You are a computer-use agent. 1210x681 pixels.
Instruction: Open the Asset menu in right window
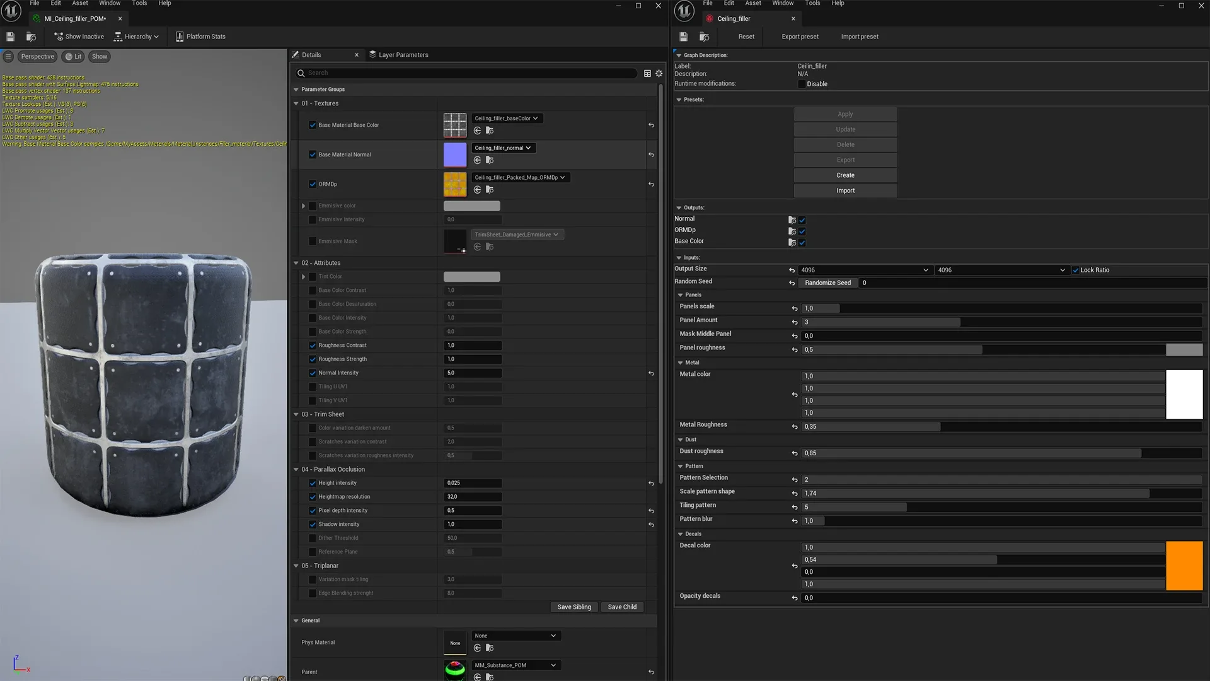pyautogui.click(x=753, y=3)
